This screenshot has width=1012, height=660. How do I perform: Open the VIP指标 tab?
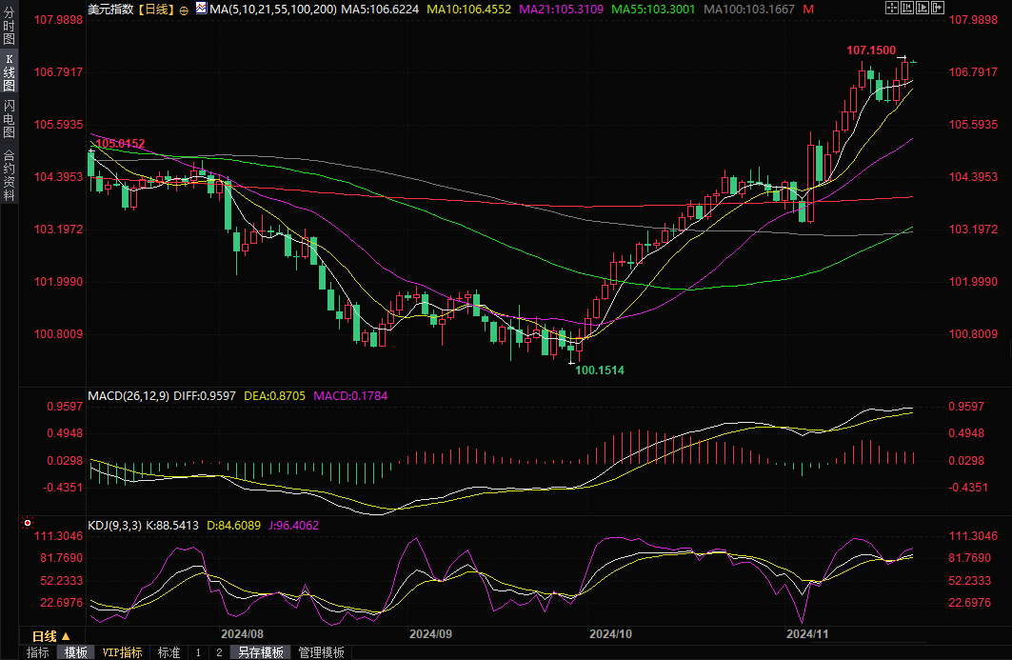pos(123,652)
